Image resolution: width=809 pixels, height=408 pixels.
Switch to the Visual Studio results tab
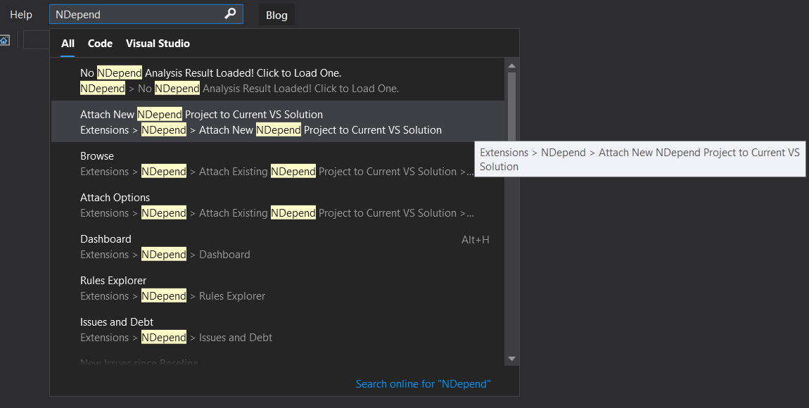tap(158, 44)
